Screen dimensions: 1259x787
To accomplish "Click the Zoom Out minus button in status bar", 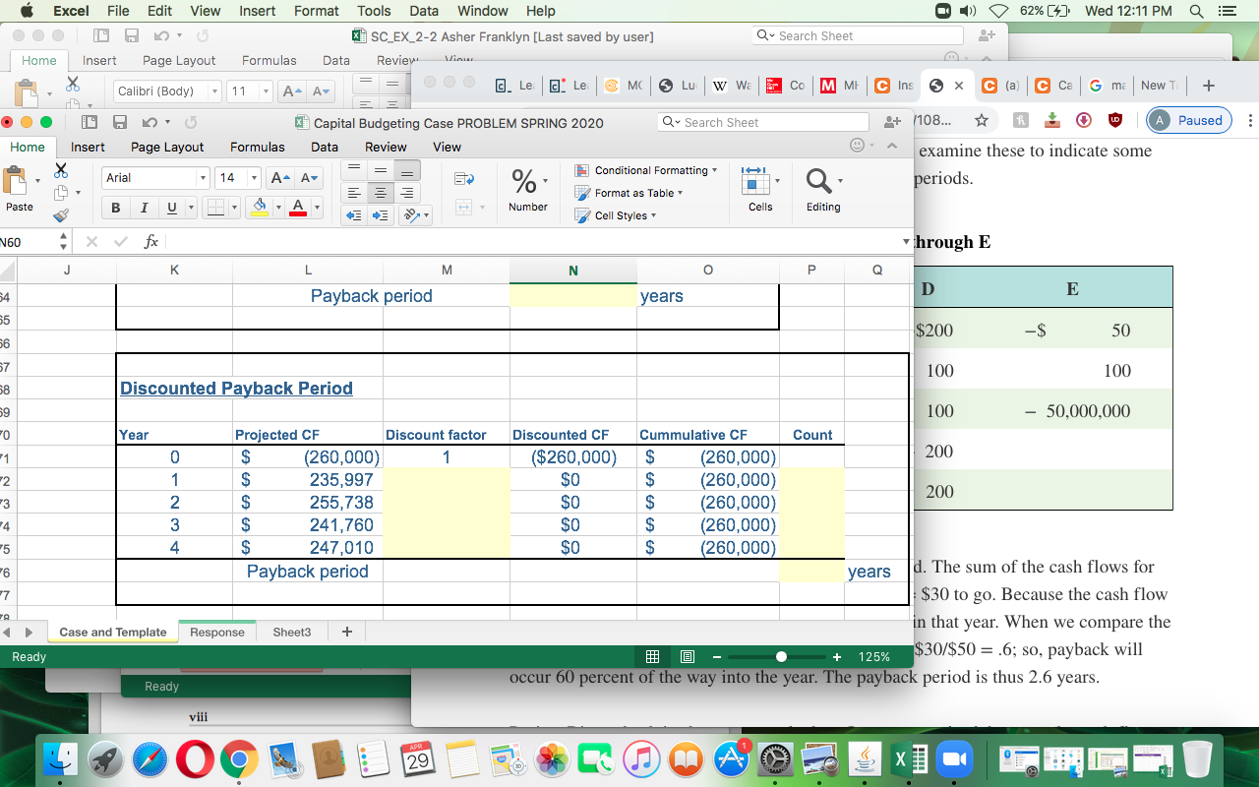I will (x=719, y=656).
